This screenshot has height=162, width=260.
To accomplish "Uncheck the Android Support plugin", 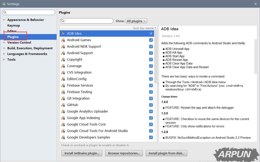I will (x=151, y=53).
